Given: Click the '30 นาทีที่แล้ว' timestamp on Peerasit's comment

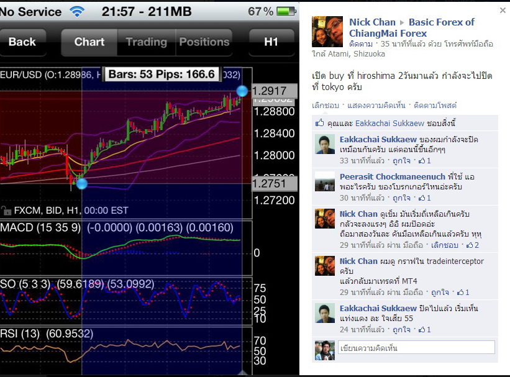Looking at the screenshot, I should point(362,198).
